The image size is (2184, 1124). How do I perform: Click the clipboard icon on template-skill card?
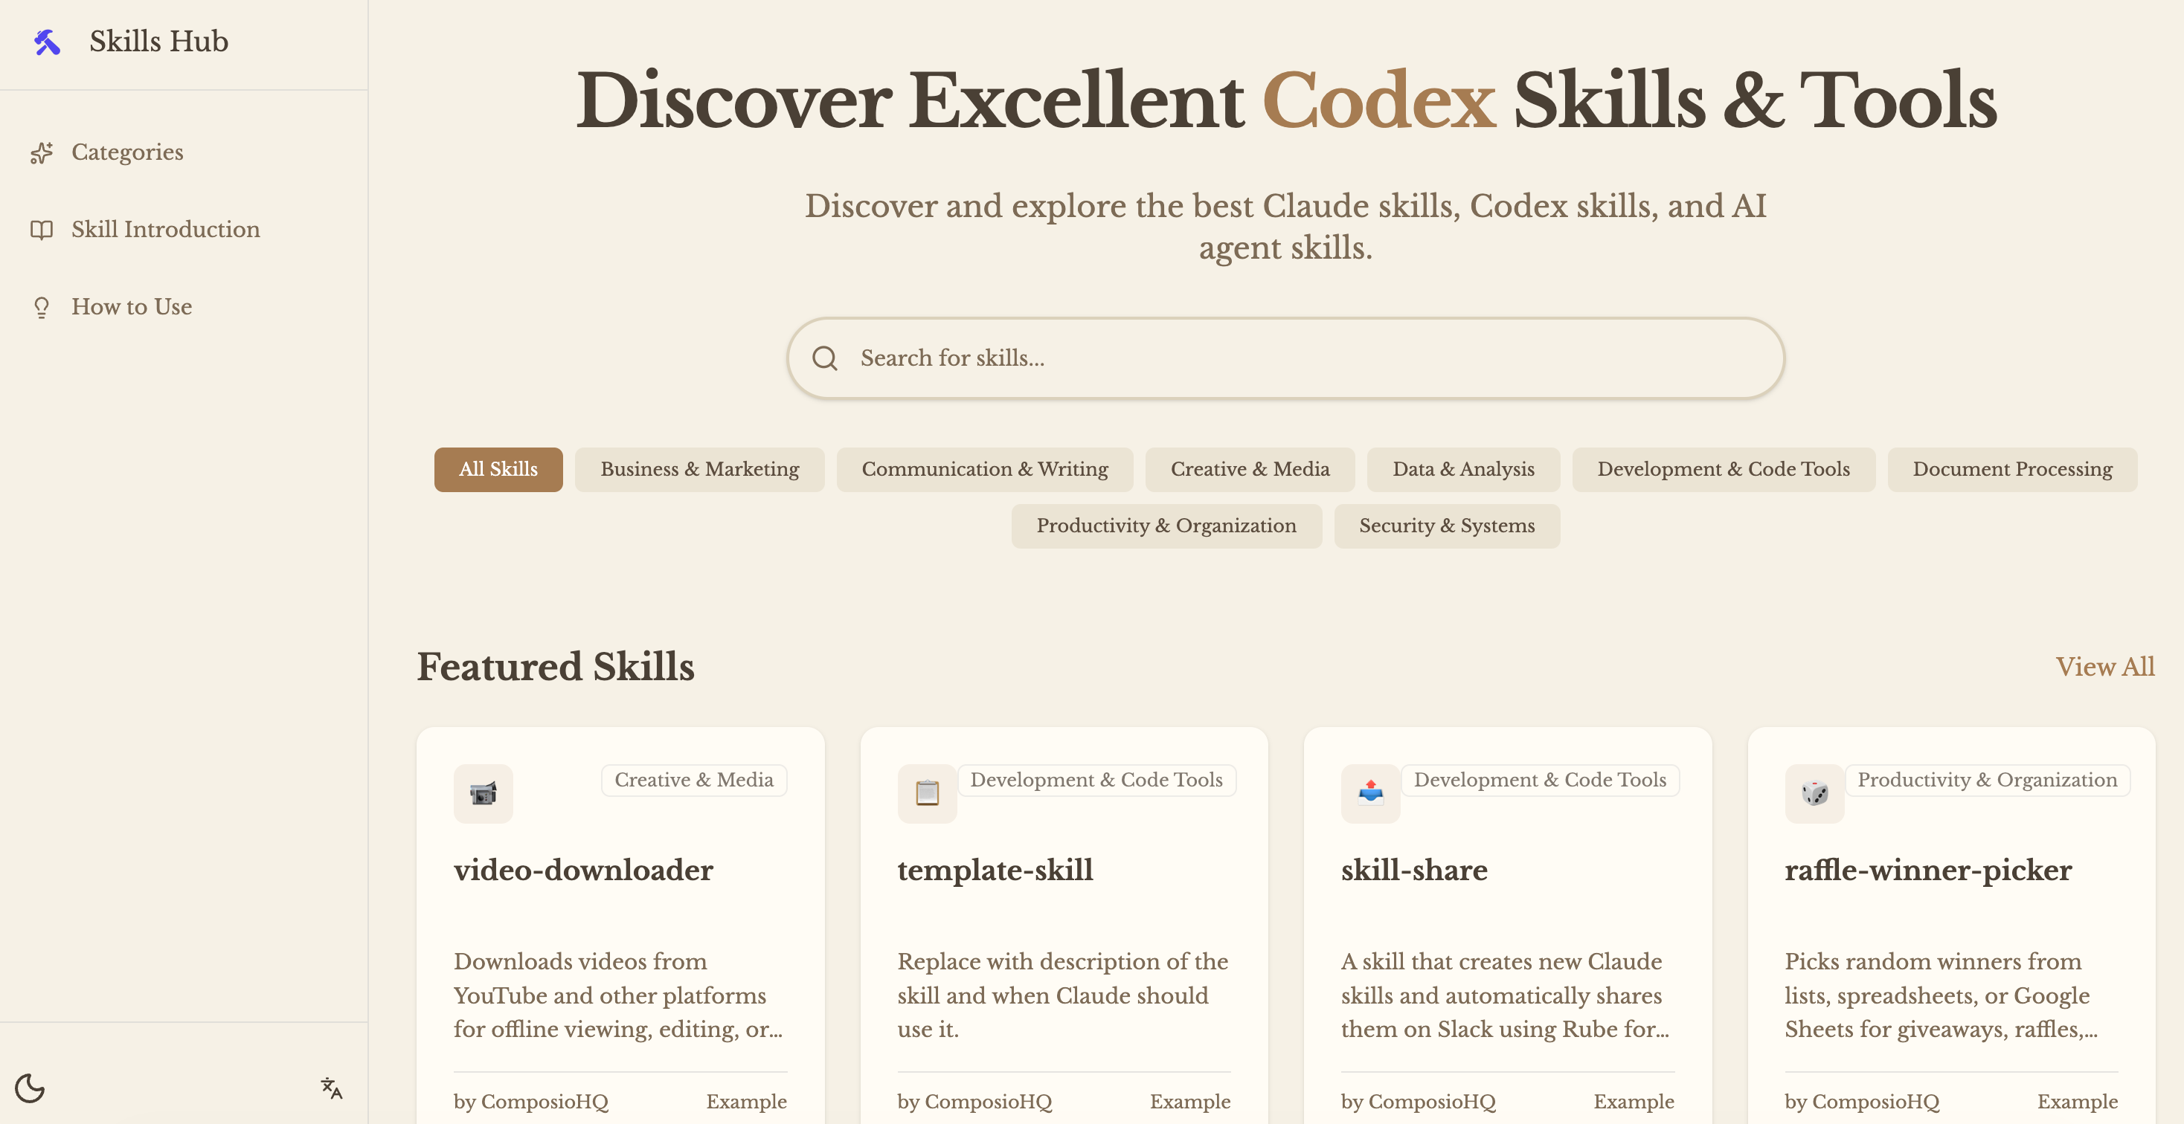(927, 792)
